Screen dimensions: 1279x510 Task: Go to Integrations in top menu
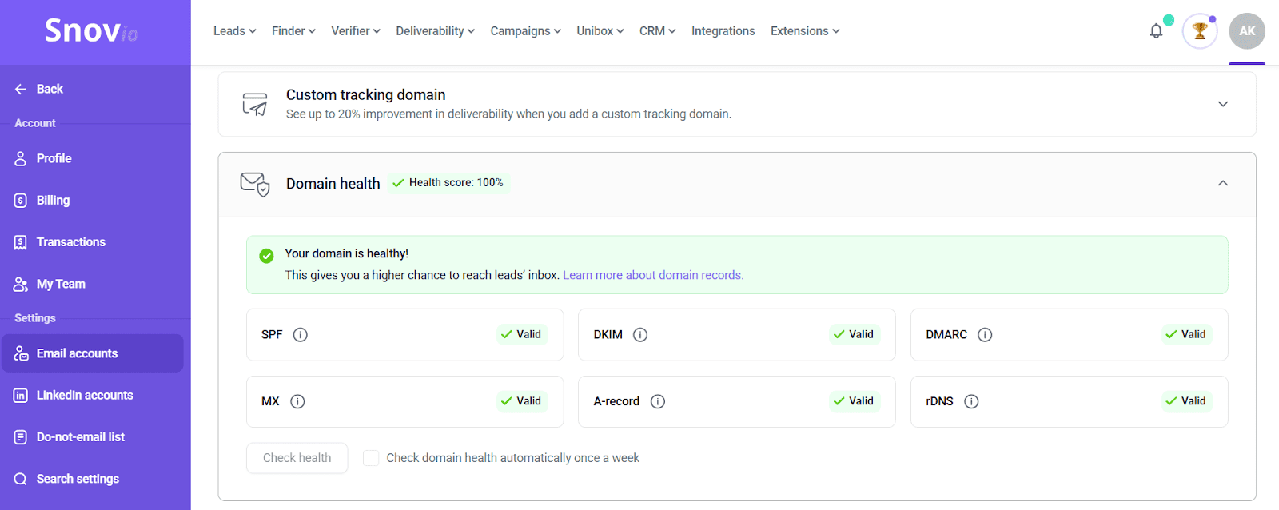point(723,31)
